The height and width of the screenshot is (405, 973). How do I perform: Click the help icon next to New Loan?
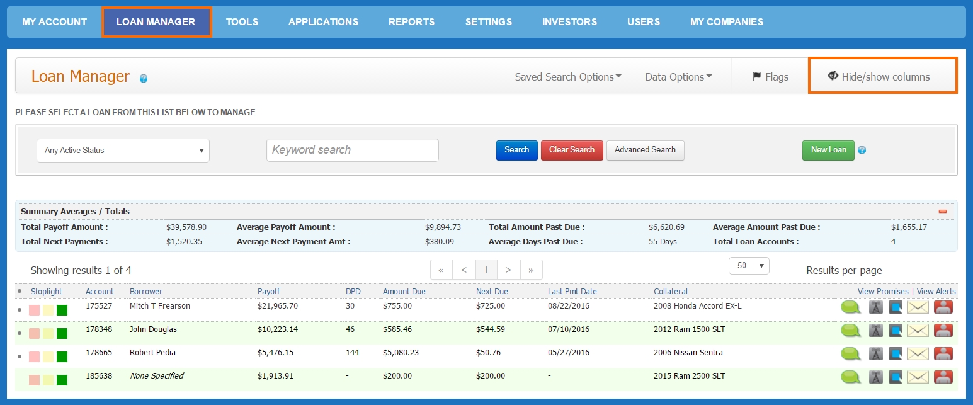tap(862, 150)
